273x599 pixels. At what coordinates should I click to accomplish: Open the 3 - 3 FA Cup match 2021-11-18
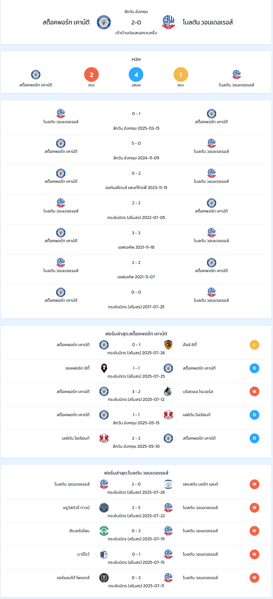pos(136,240)
